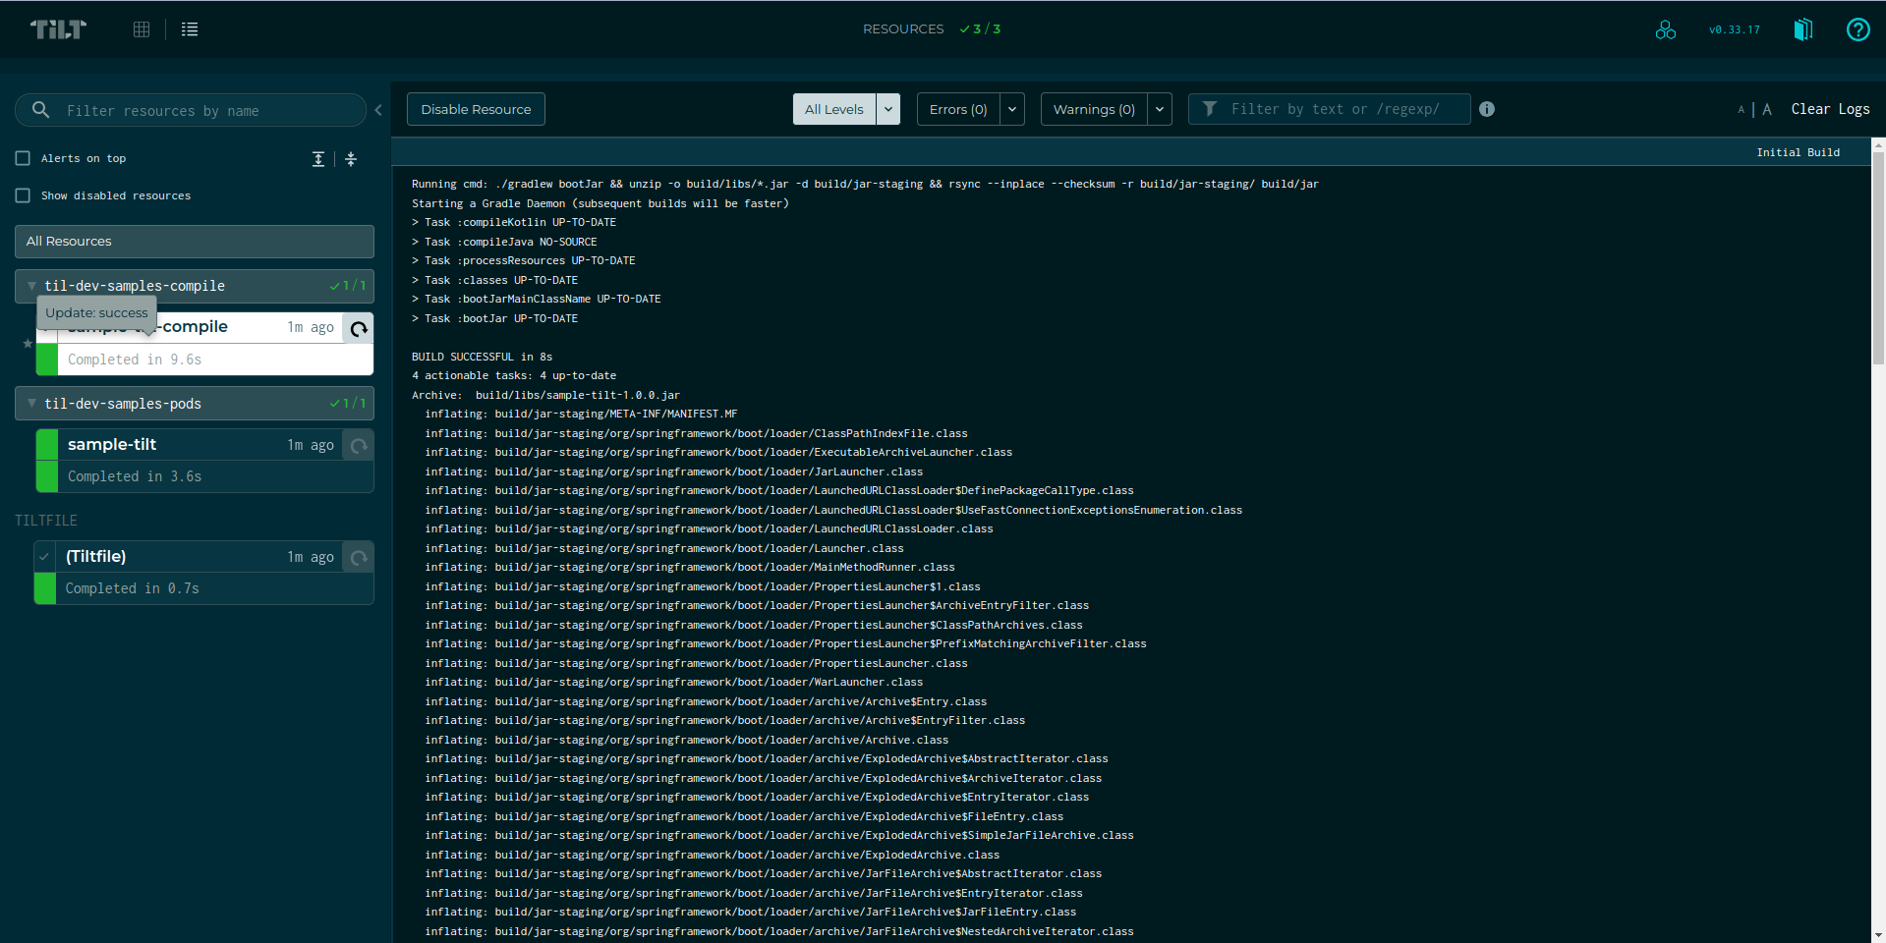
Task: Select All Levels log filter
Action: tap(834, 109)
